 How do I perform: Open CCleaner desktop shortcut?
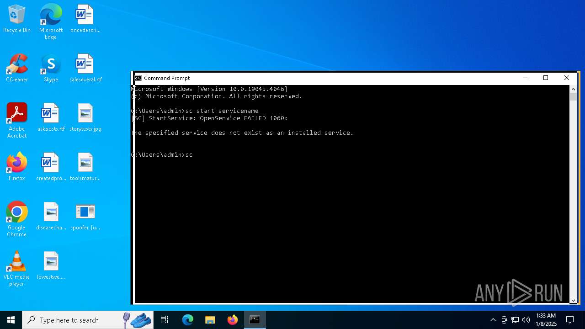coord(17,69)
